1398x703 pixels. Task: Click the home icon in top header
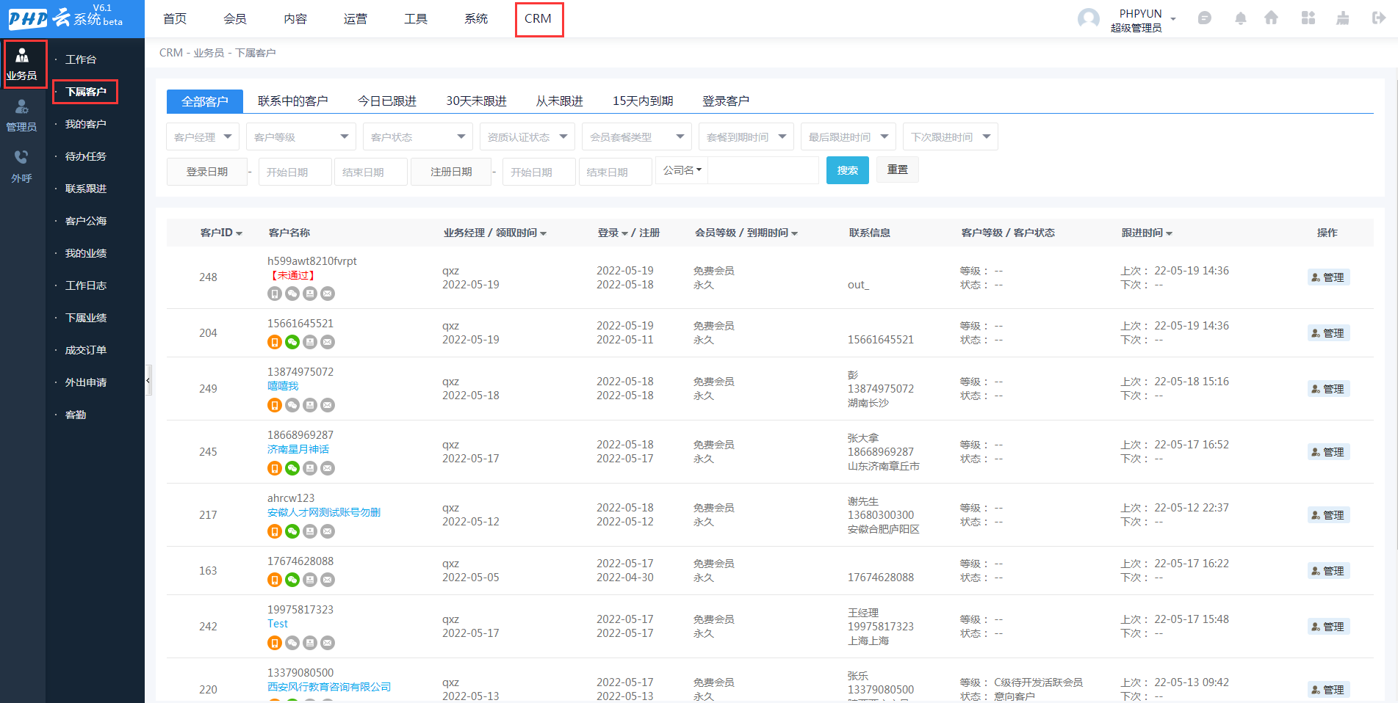click(x=1271, y=18)
